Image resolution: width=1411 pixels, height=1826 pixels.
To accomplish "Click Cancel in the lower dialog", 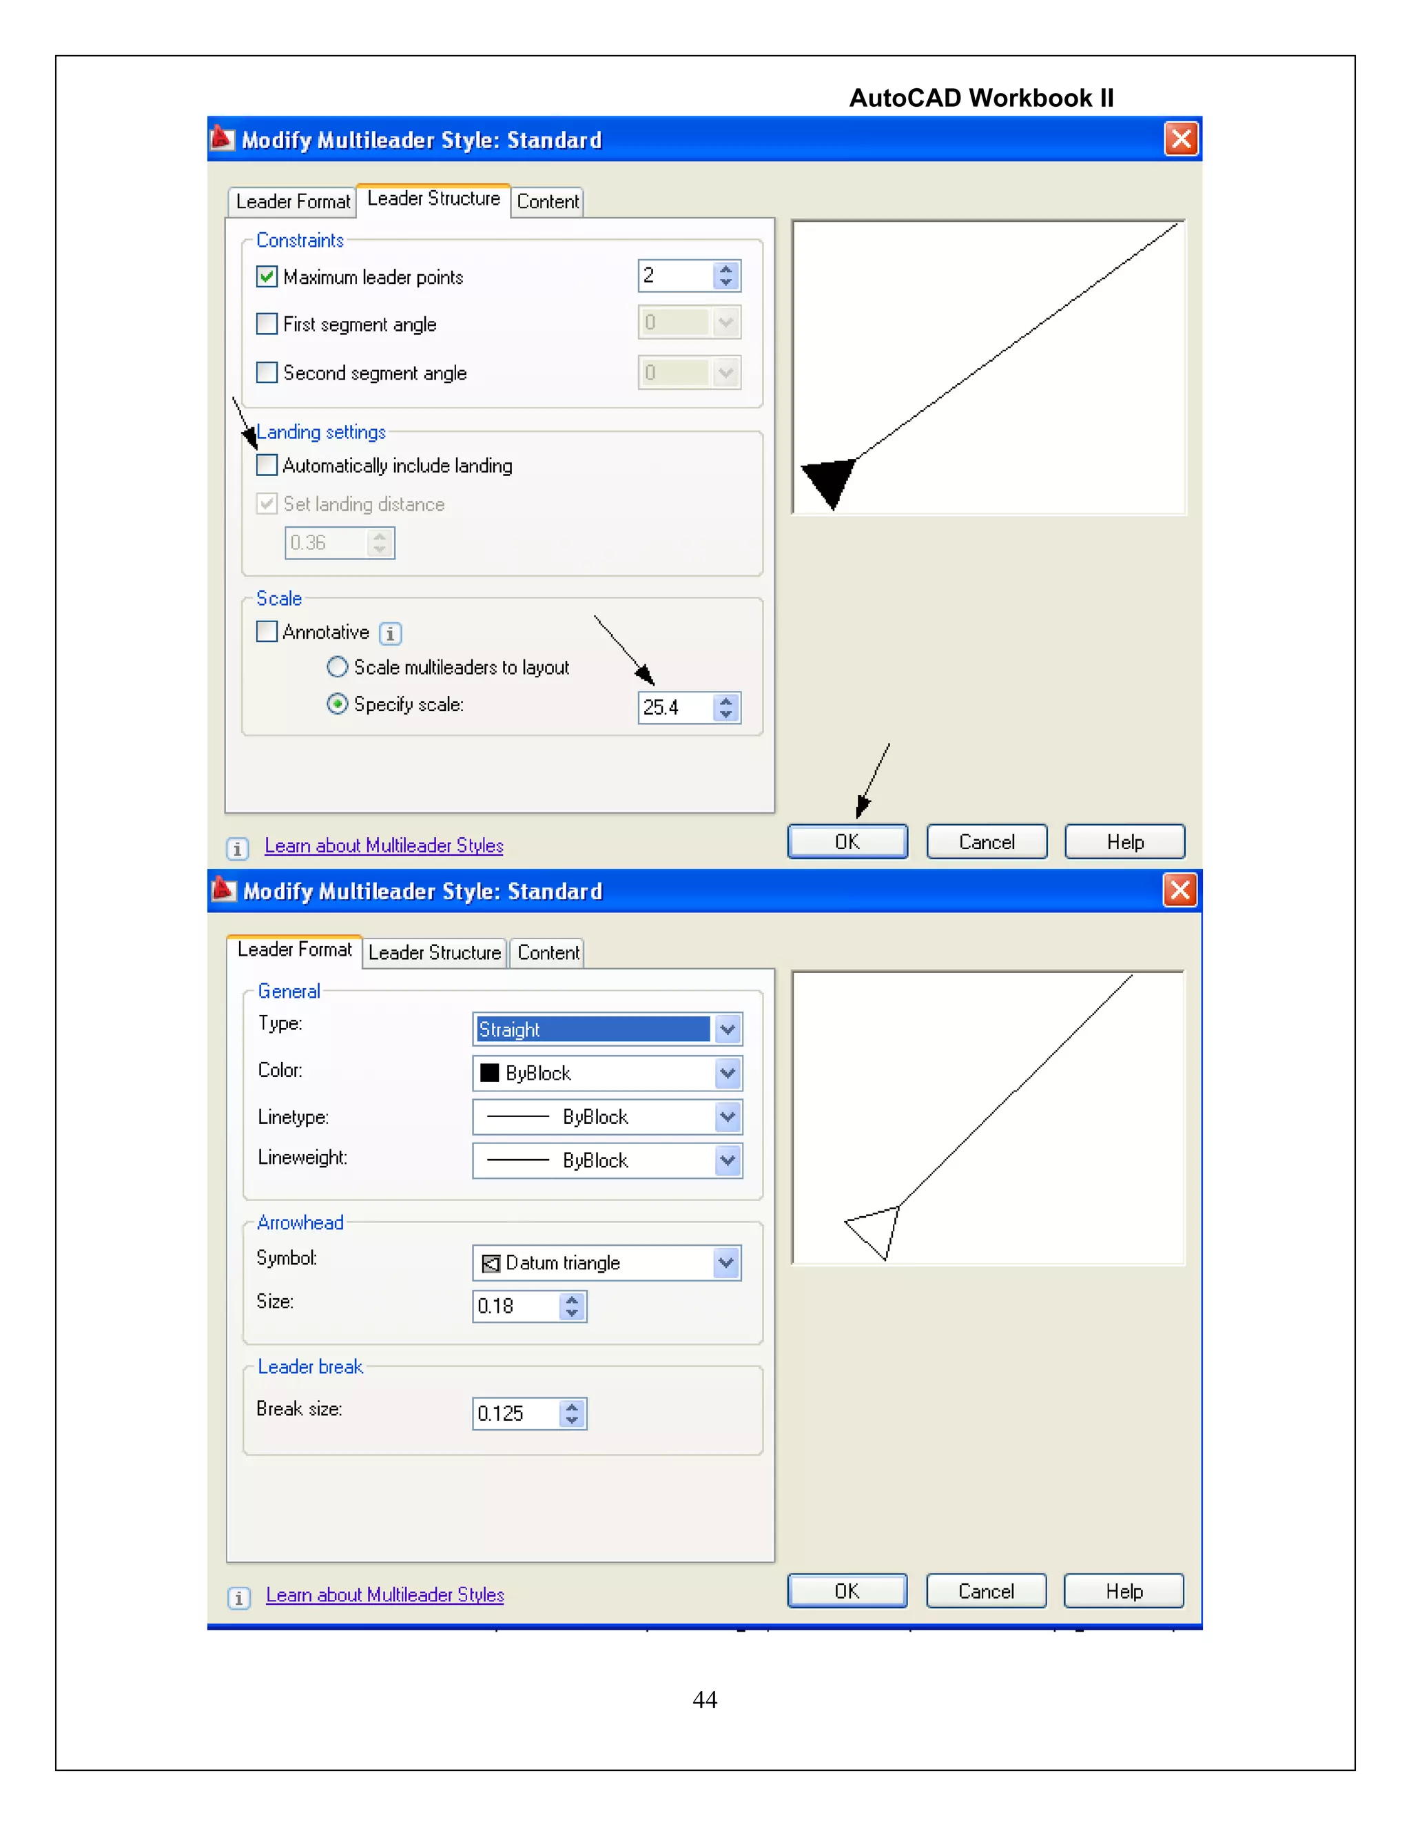I will (x=987, y=1590).
